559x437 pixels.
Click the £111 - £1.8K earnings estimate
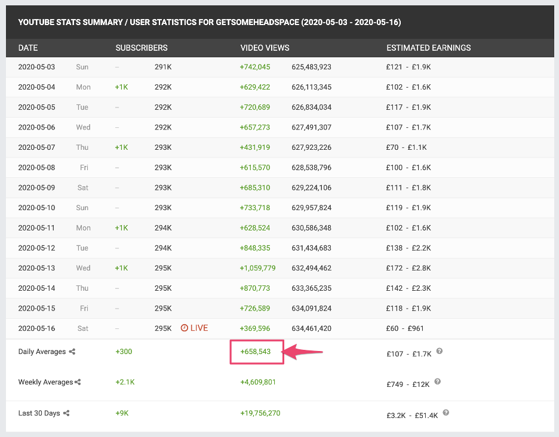[x=408, y=187]
